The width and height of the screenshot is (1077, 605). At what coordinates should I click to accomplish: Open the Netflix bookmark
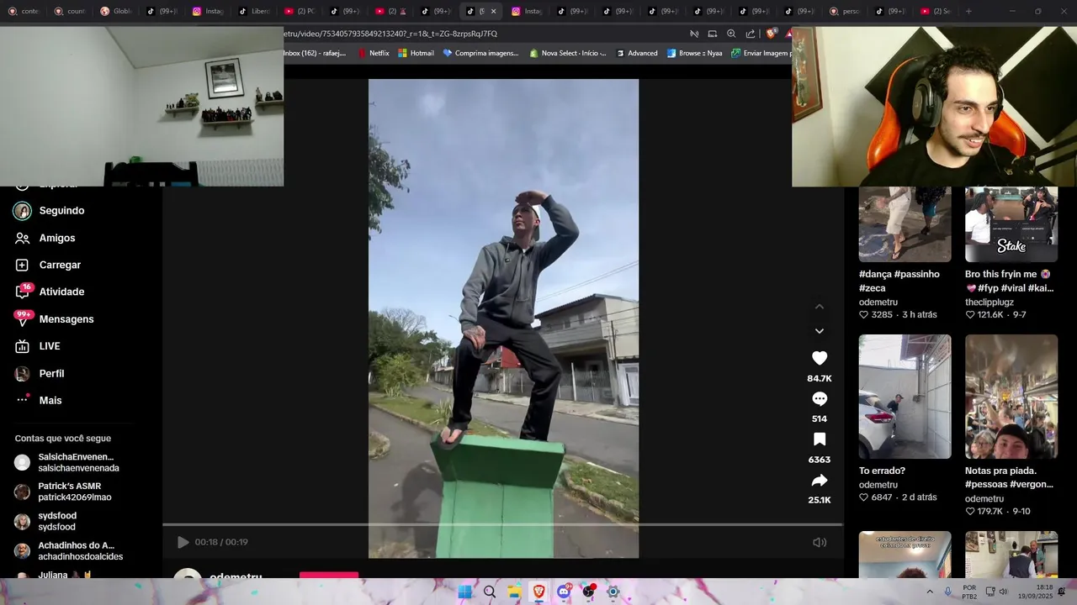[374, 53]
